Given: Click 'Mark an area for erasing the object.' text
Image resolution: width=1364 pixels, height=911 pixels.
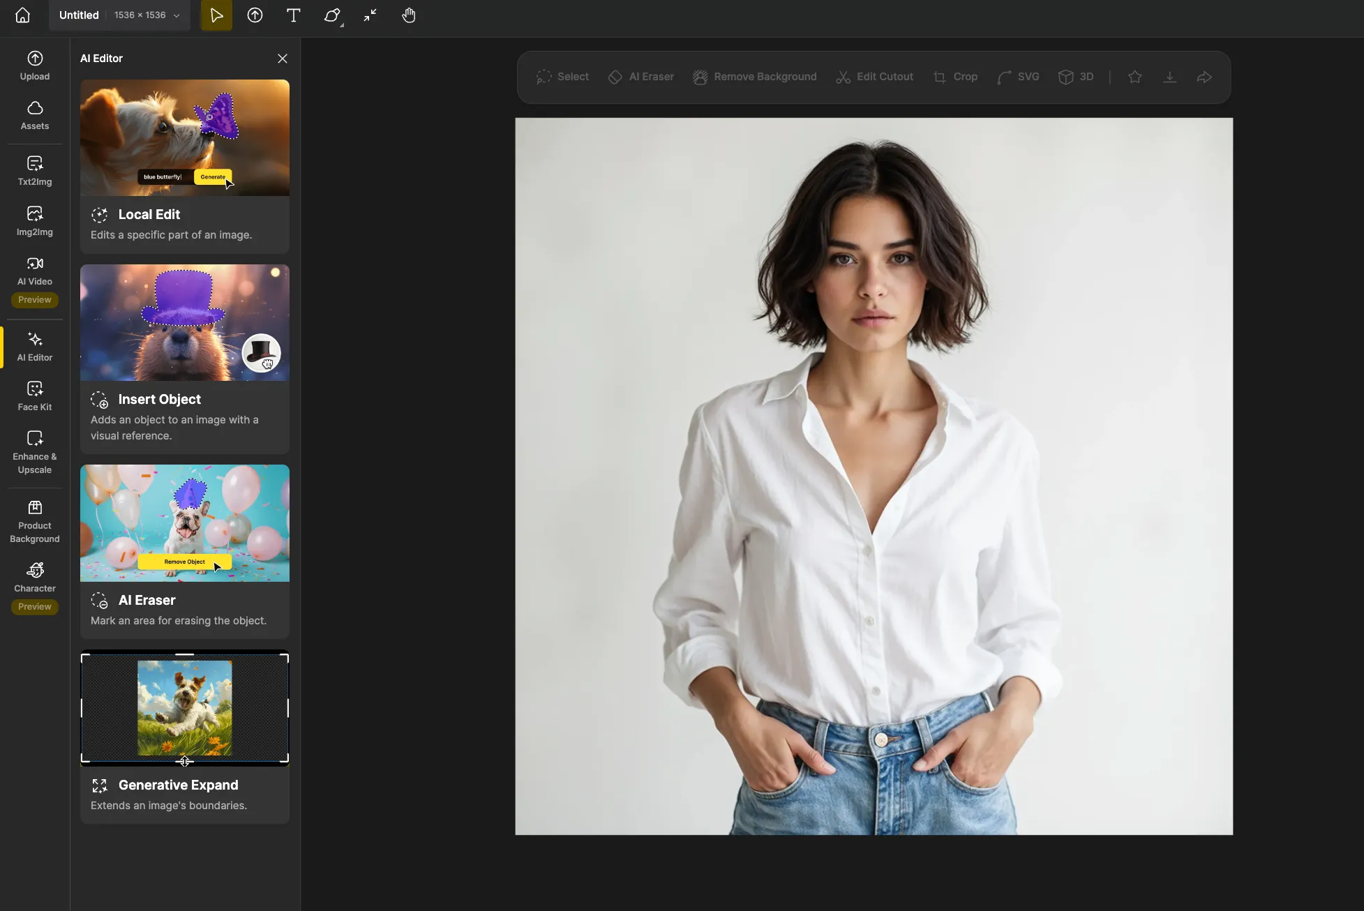Looking at the screenshot, I should [x=179, y=621].
